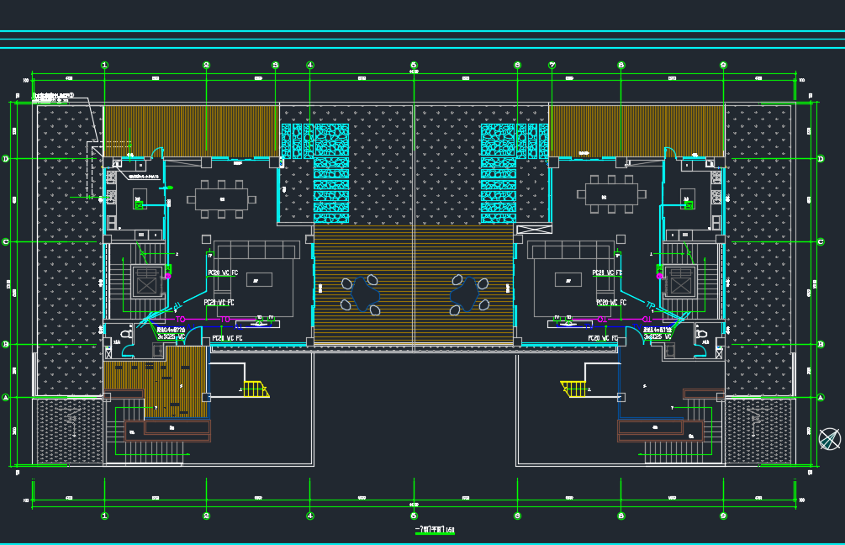845x545 pixels.
Task: Click the right unit's magenta junction dot
Action: click(660, 276)
